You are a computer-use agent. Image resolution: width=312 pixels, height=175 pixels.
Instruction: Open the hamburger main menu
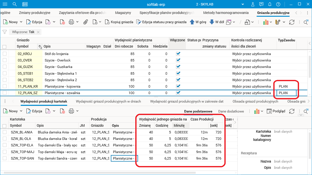pos(5,4)
